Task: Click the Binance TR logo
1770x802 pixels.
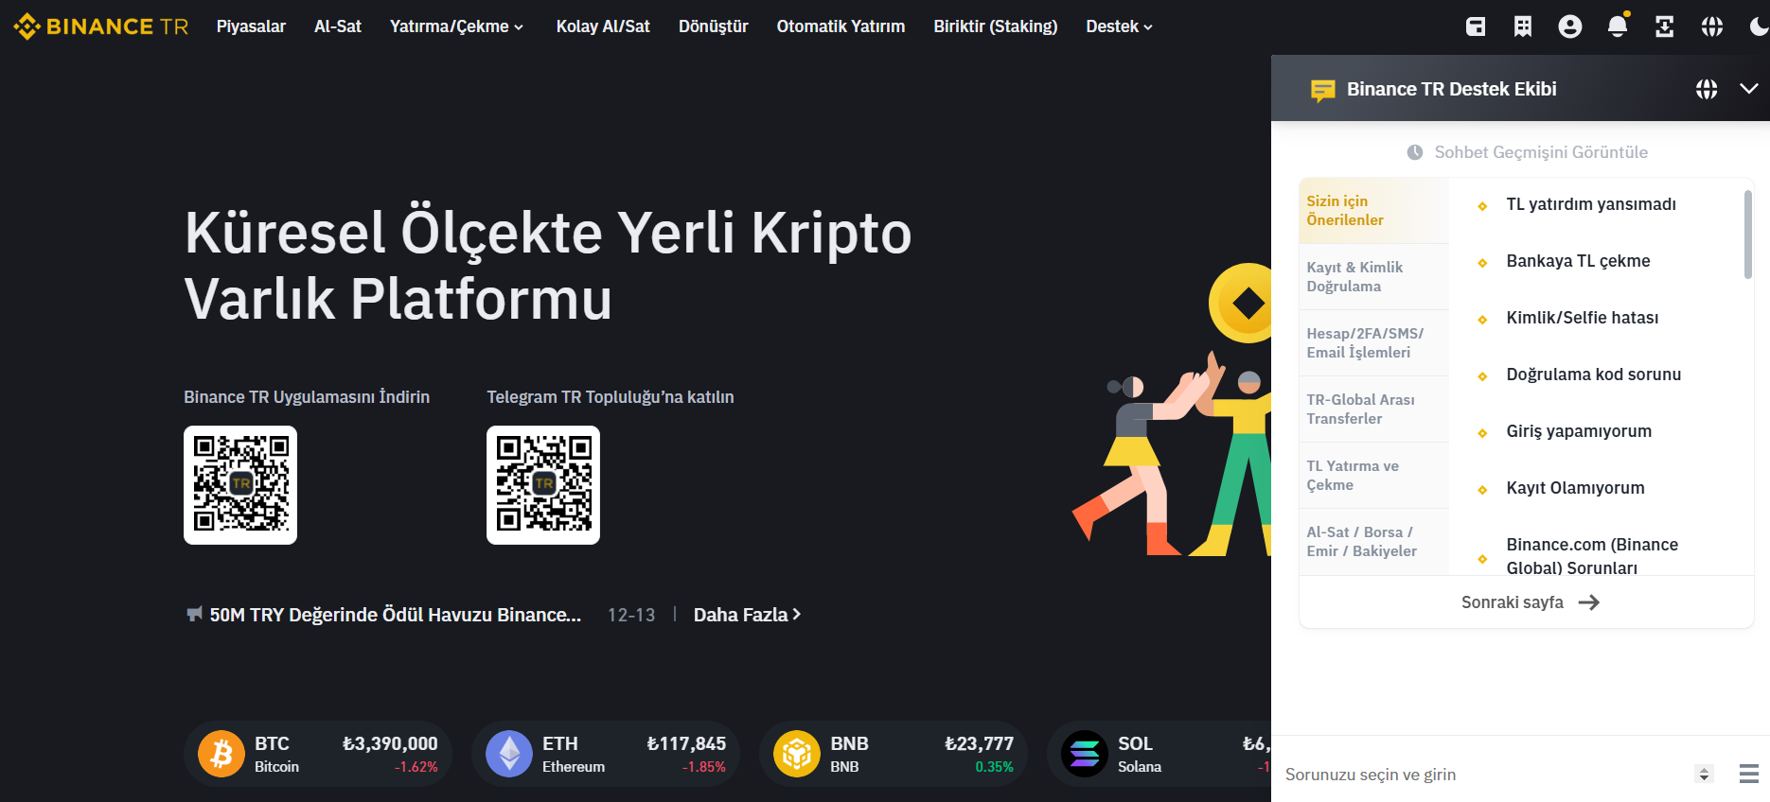Action: [101, 26]
